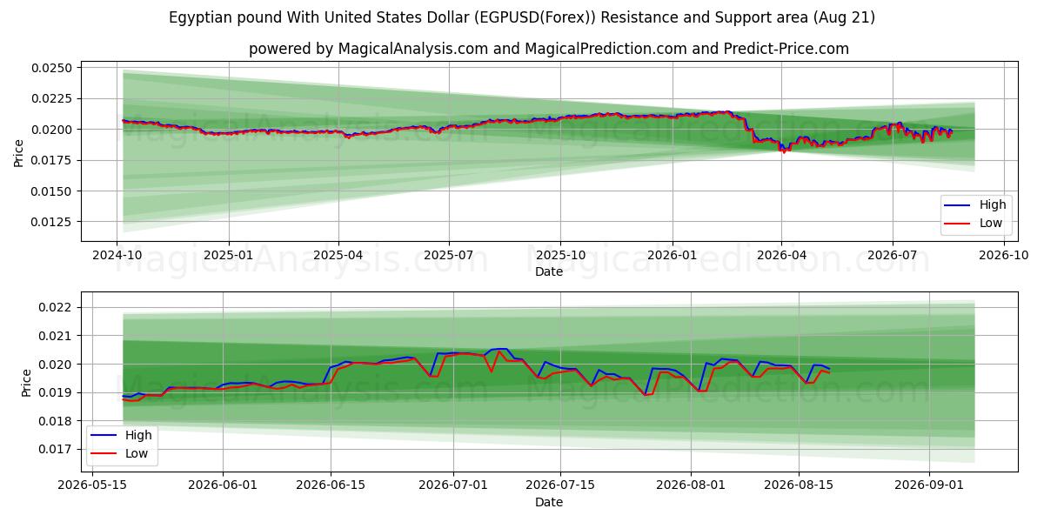Click the 2026-01 tick label
This screenshot has height=522, width=1044.
pyautogui.click(x=672, y=256)
